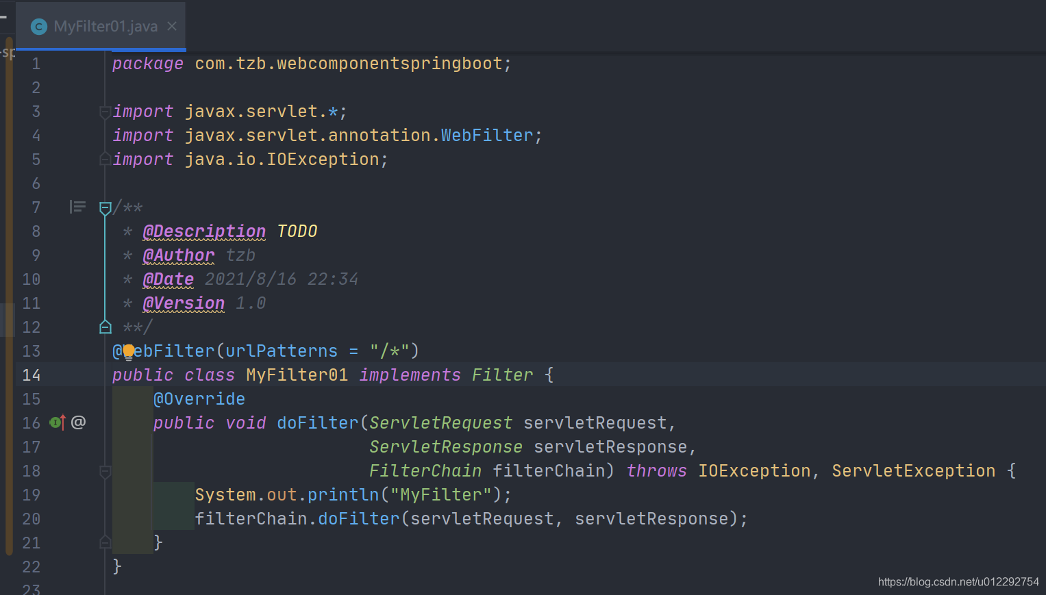
Task: Click the @Date tag in the Javadoc
Action: tap(169, 279)
